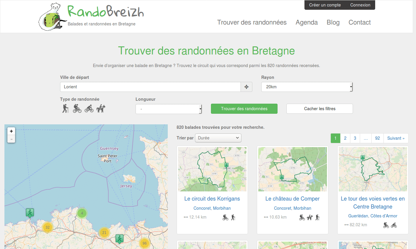Click the Ville de départ input field
416x249 pixels.
(150, 87)
